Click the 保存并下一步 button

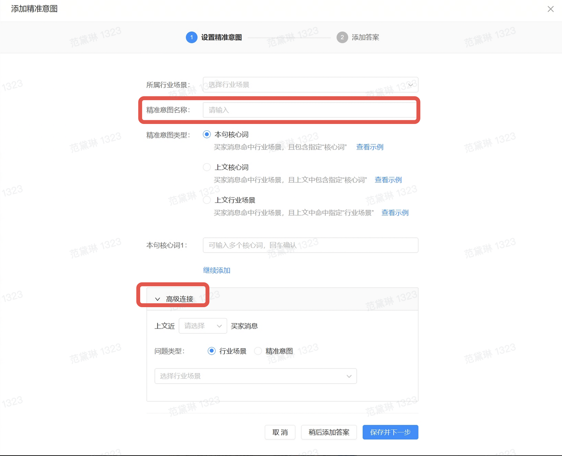coord(390,432)
